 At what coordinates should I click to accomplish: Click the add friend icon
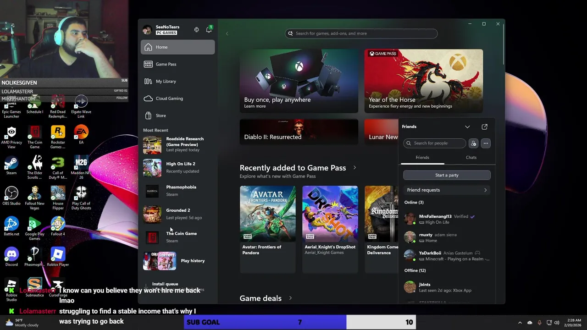(473, 143)
